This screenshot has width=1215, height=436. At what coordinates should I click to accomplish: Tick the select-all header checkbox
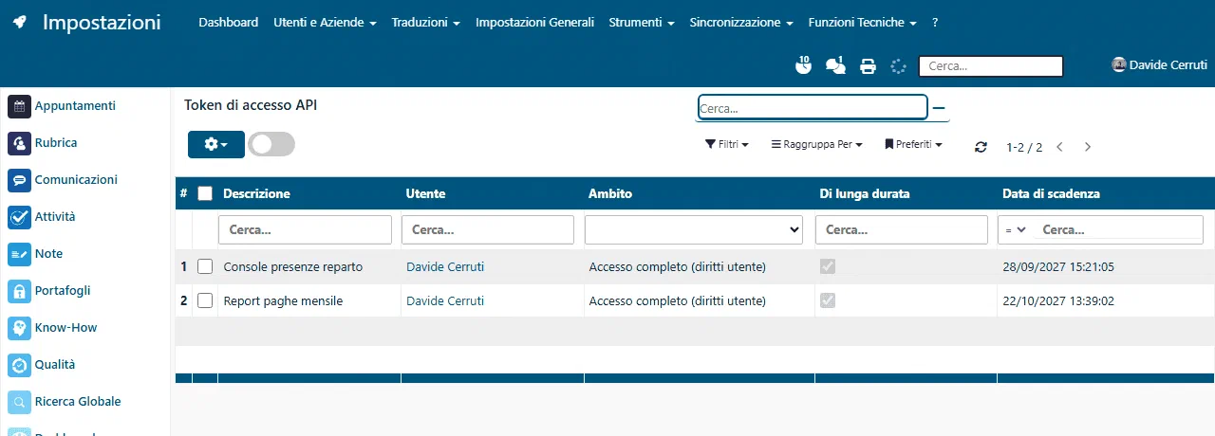coord(205,193)
